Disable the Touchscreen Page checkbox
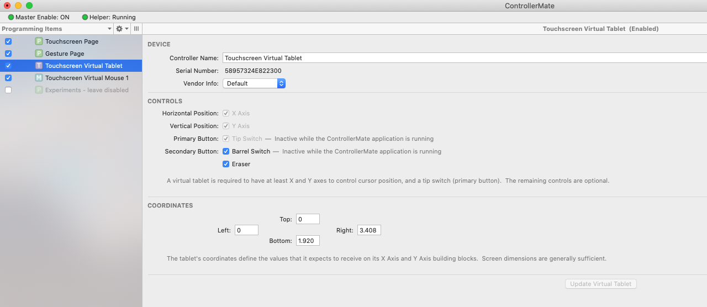This screenshot has width=707, height=307. point(8,41)
